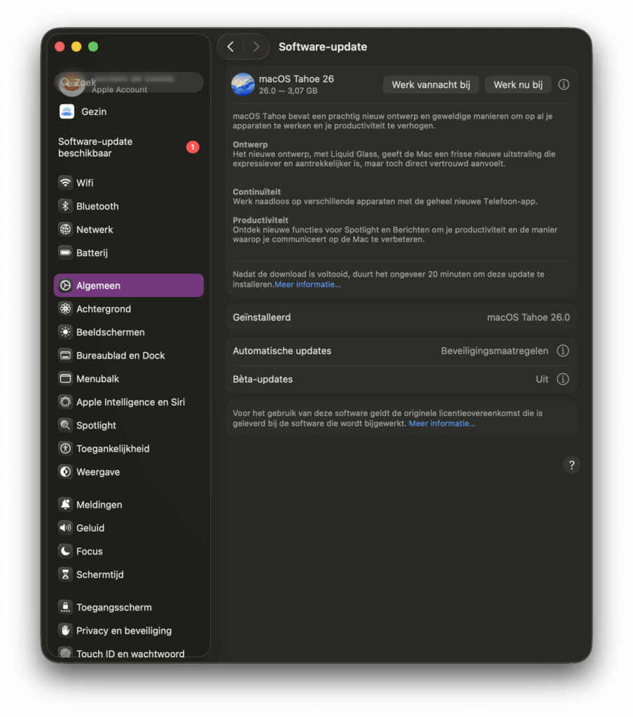Click the Menubalk icon
633x717 pixels.
(x=65, y=379)
